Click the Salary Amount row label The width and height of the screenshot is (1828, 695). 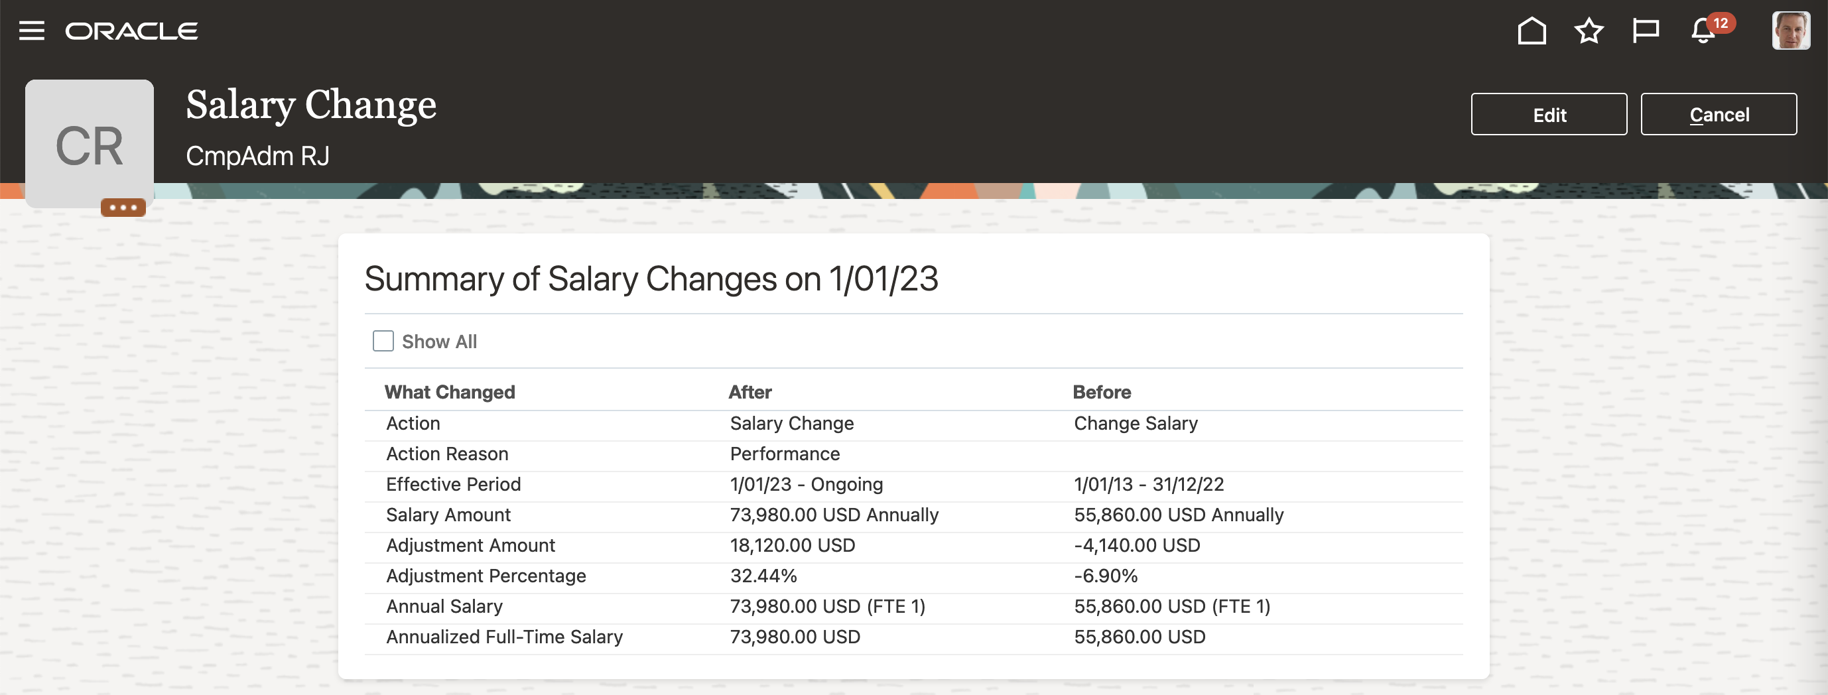pyautogui.click(x=448, y=515)
